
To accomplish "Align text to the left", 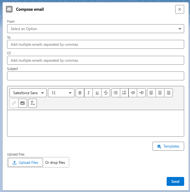I will click(151, 93).
